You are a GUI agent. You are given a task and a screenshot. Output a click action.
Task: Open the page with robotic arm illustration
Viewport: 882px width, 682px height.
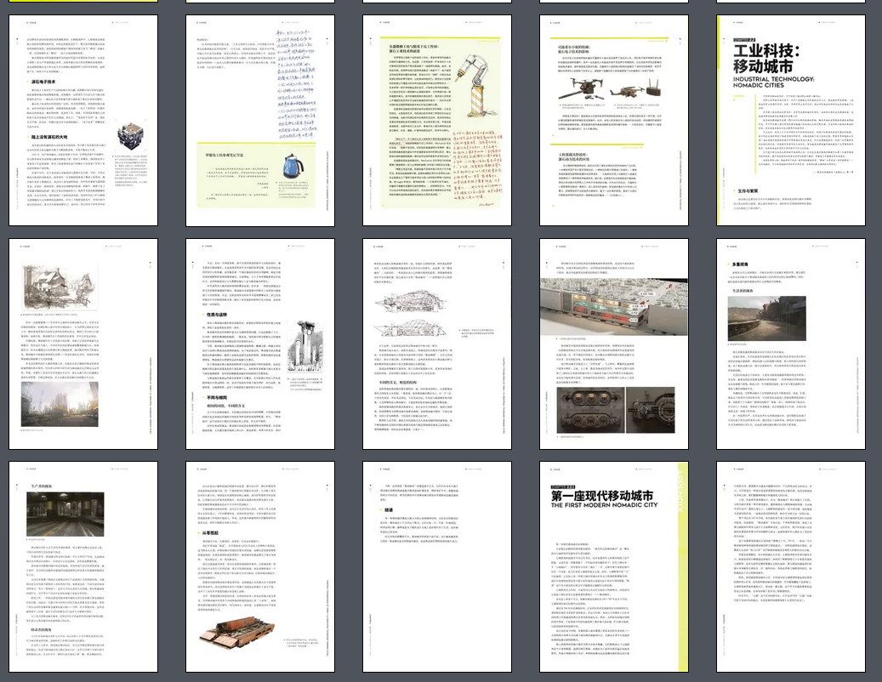[437, 120]
